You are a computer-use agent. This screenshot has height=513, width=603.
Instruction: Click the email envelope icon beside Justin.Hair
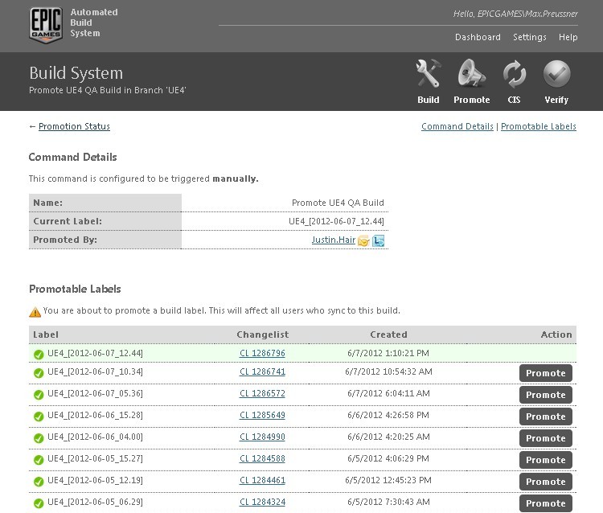pyautogui.click(x=363, y=240)
